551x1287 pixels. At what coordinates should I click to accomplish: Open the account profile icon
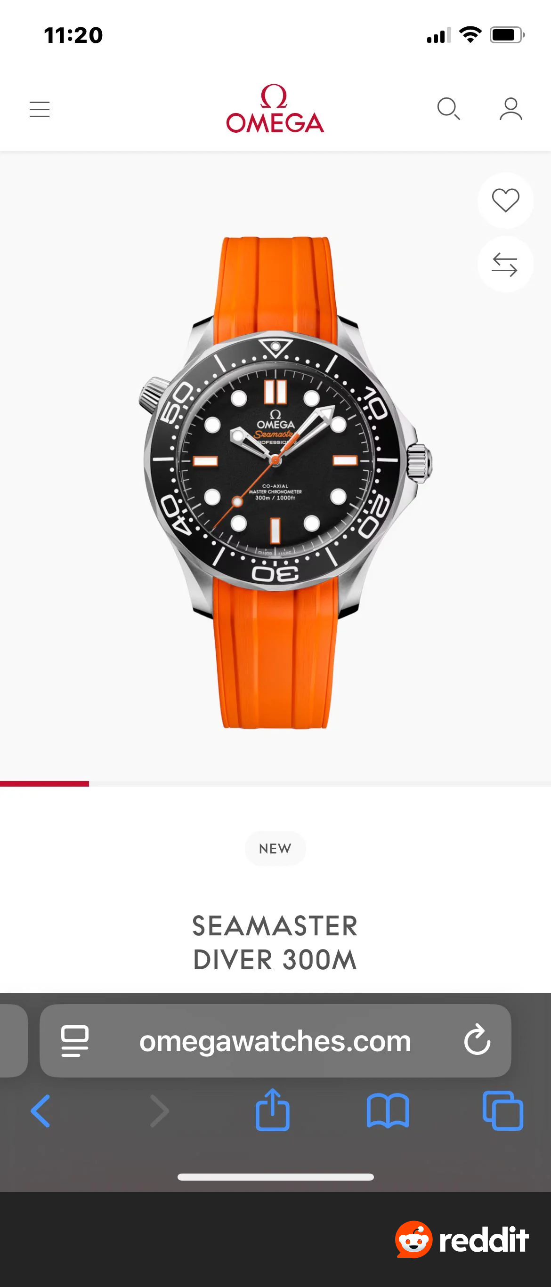pyautogui.click(x=510, y=109)
